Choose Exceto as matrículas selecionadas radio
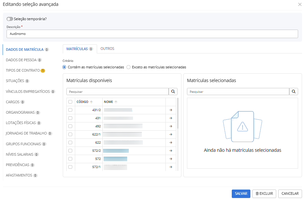 [x=128, y=67]
